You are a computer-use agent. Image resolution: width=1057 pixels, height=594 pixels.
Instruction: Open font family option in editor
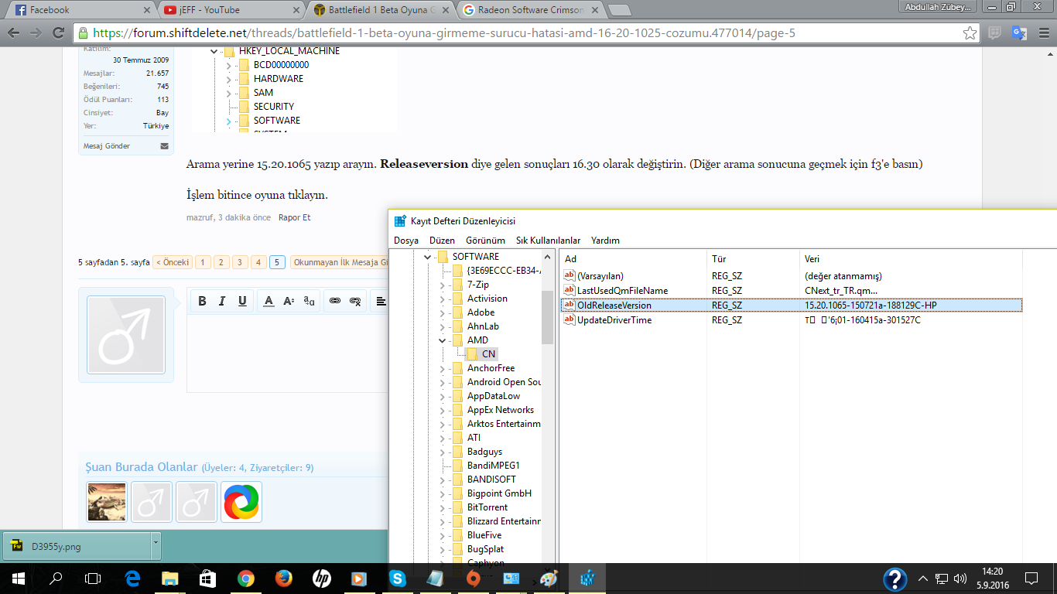pyautogui.click(x=309, y=301)
